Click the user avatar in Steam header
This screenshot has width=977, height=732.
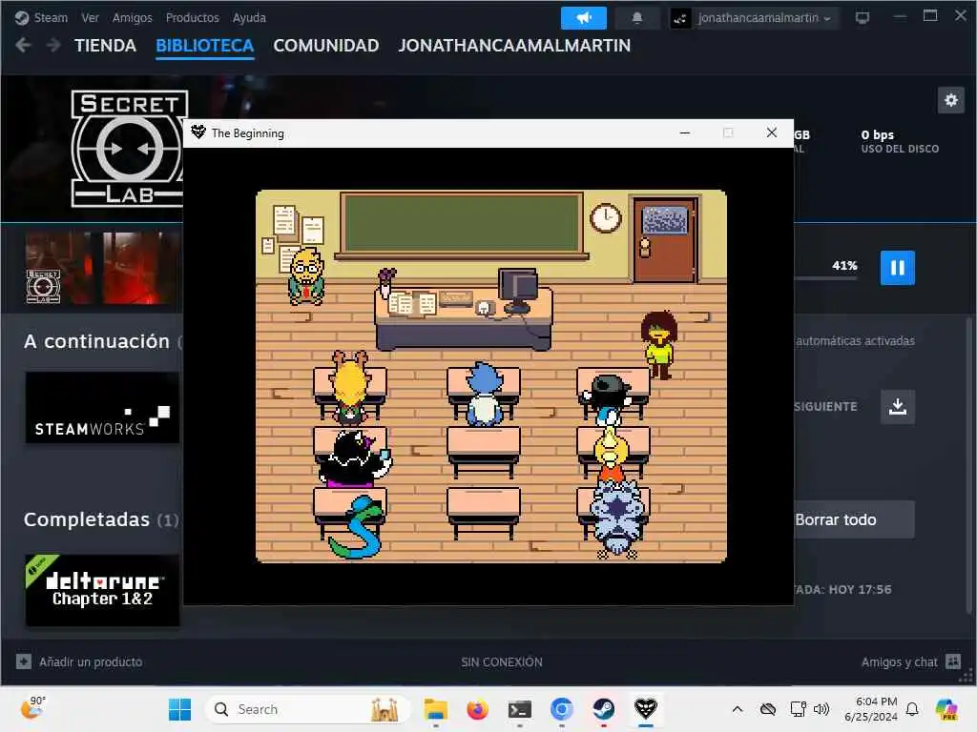680,18
